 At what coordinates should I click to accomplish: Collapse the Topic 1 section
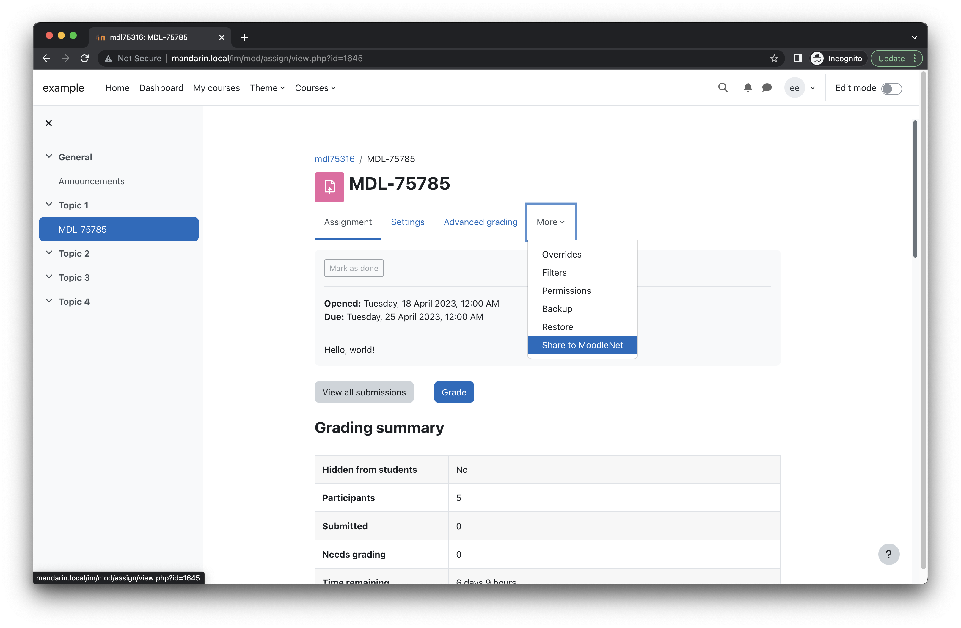[49, 204]
